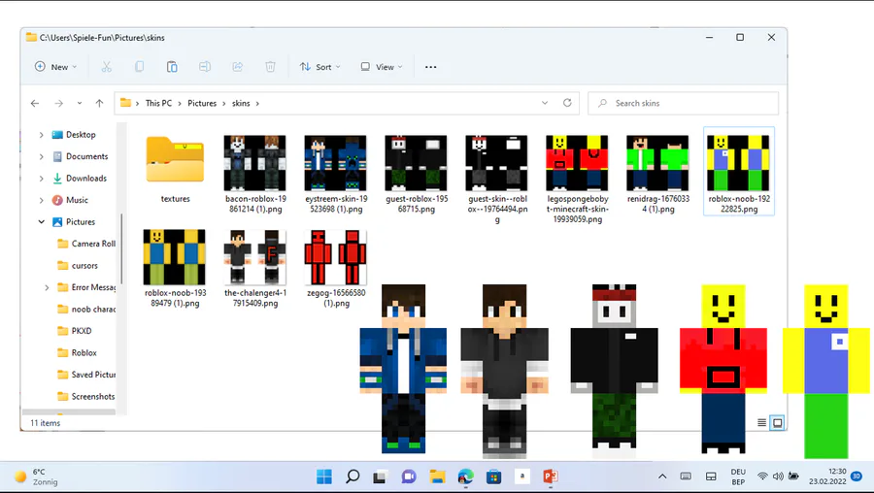Select renidrag-16760334 (1).png file
Viewport: 874px width, 493px height.
pos(657,174)
